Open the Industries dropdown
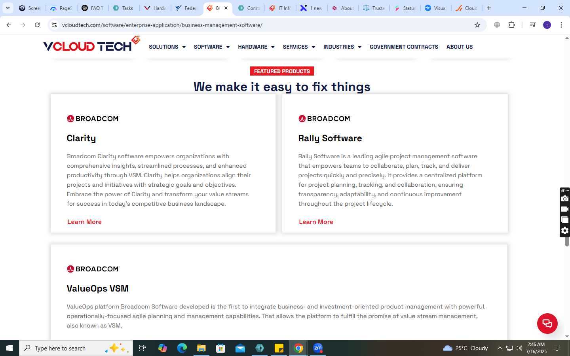Viewport: 570px width, 356px height. 342,47
